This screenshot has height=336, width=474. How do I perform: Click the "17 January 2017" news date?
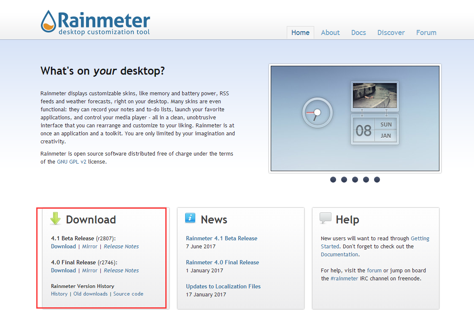tap(206, 294)
